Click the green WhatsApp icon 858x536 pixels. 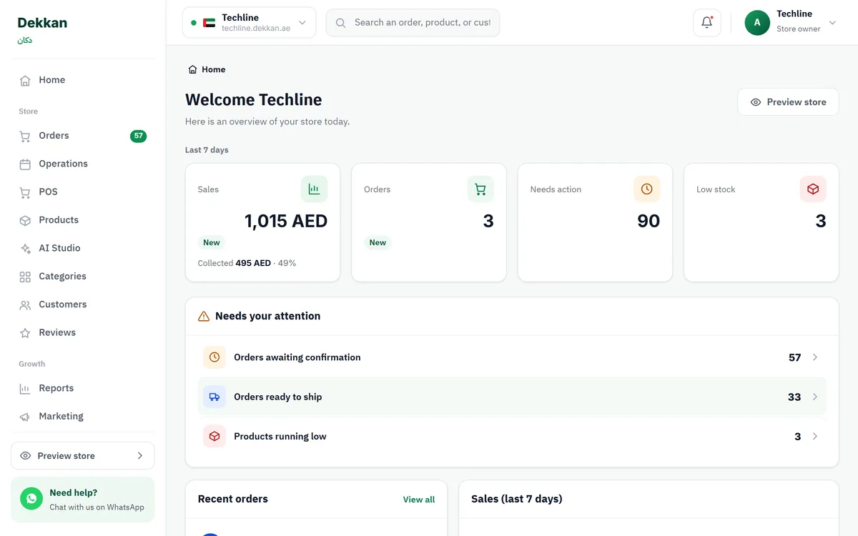point(31,499)
